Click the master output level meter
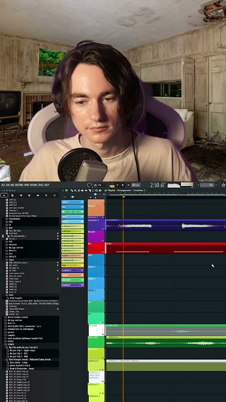Viewport: 226px width, 402px height. click(187, 185)
